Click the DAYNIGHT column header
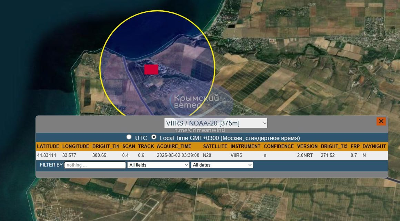This screenshot has width=400, height=221. point(374,146)
